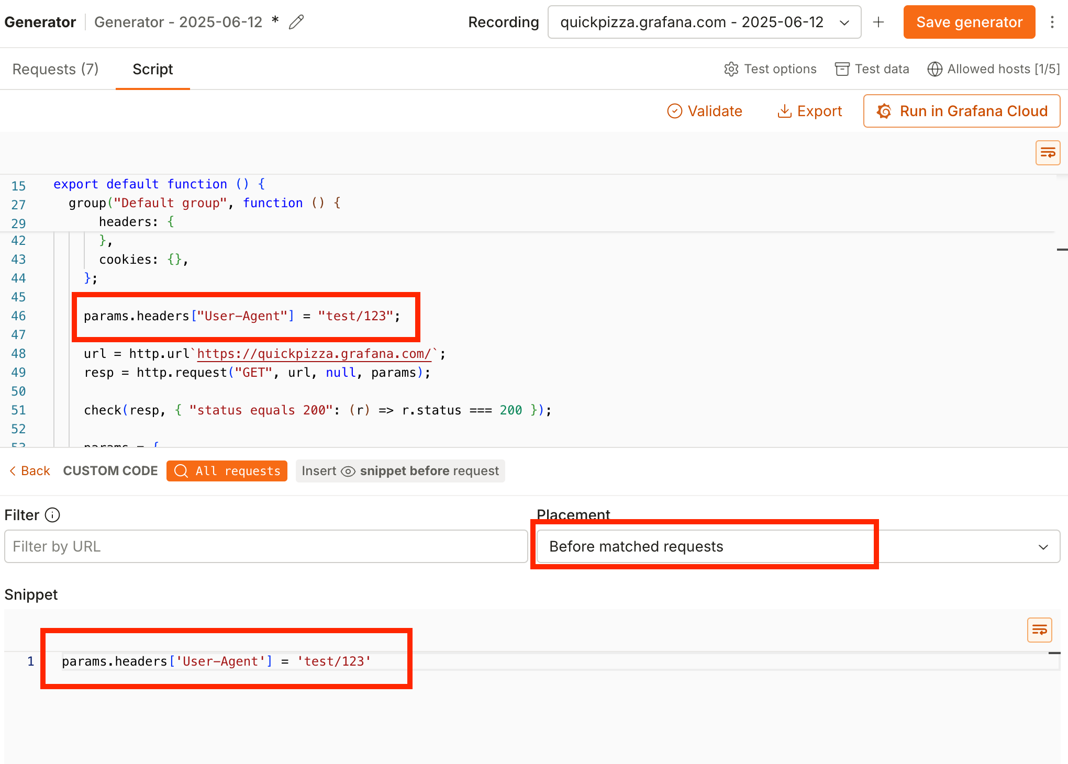
Task: Open Test data settings
Action: [872, 69]
